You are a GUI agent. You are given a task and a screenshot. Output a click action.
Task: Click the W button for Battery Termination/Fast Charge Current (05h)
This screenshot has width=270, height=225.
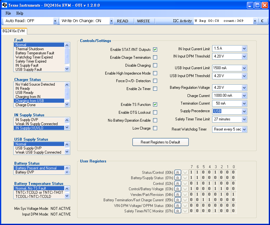click(185, 200)
